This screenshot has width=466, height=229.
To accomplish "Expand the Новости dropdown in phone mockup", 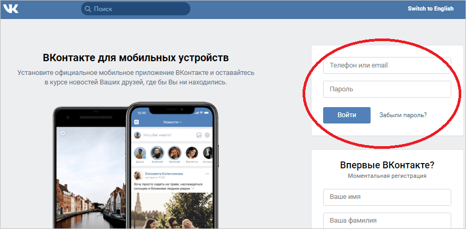I will point(173,122).
